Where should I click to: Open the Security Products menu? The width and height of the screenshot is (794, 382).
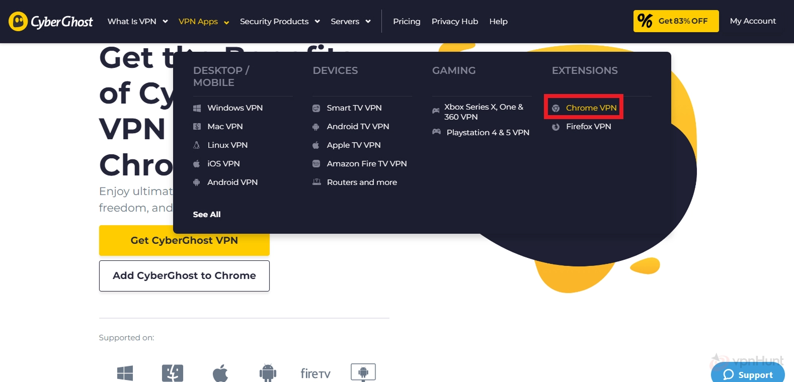tap(274, 21)
